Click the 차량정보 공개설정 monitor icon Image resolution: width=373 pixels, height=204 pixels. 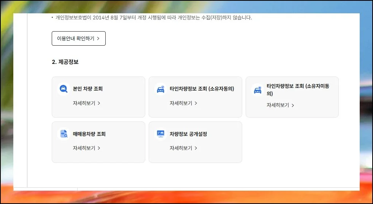(160, 134)
